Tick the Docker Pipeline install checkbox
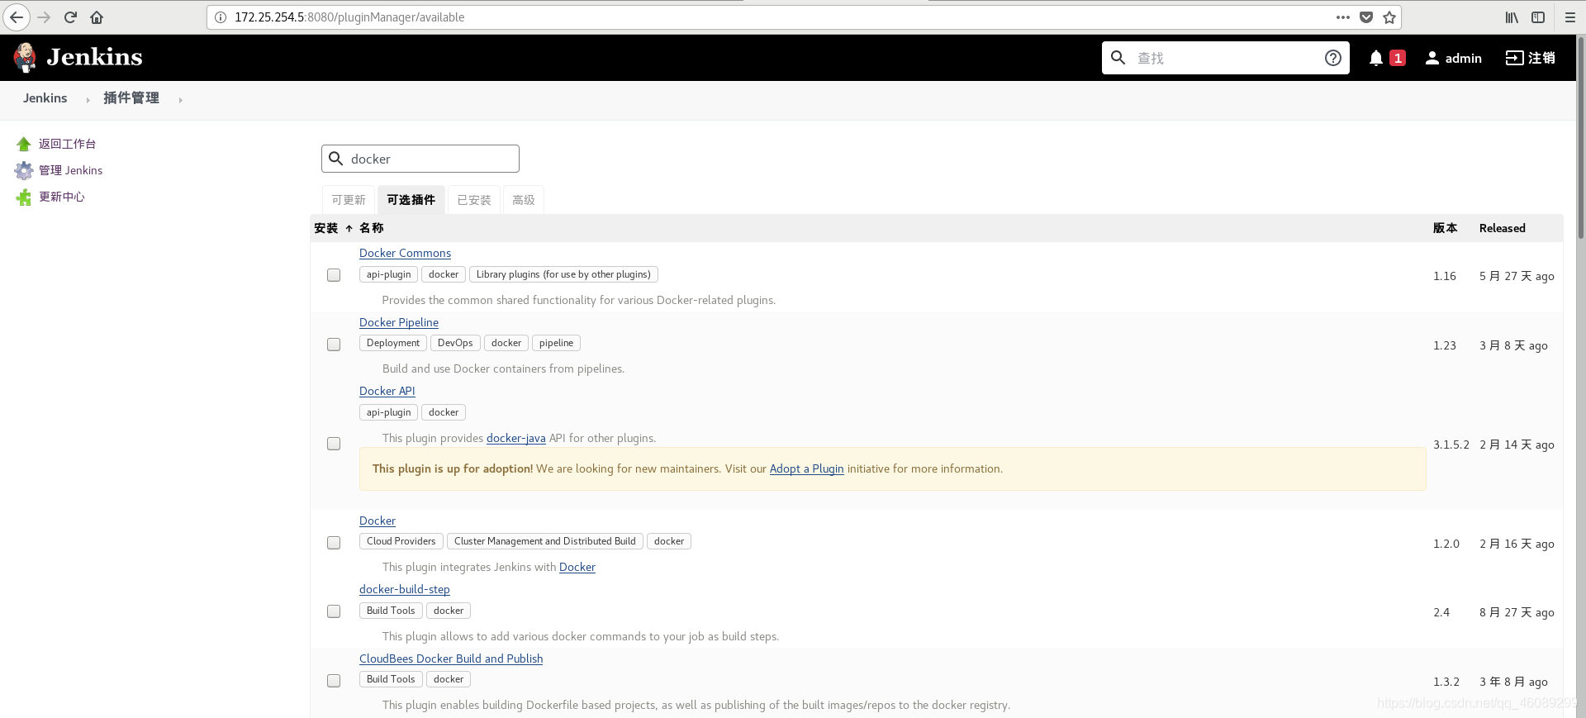The width and height of the screenshot is (1586, 718). click(334, 345)
